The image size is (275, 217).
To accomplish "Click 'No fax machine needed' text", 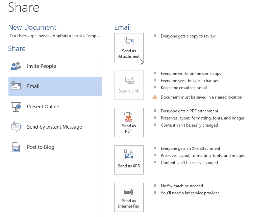I will 182,186.
